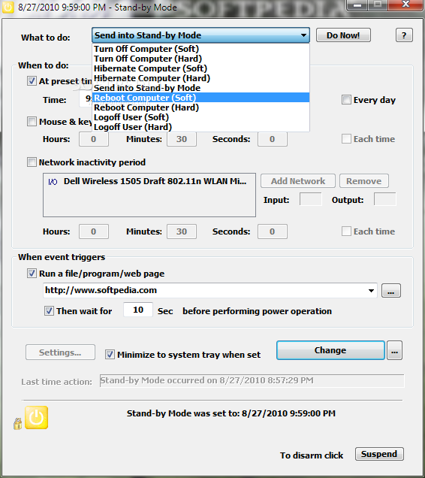
Task: Toggle the Then wait for checkbox
Action: point(49,311)
